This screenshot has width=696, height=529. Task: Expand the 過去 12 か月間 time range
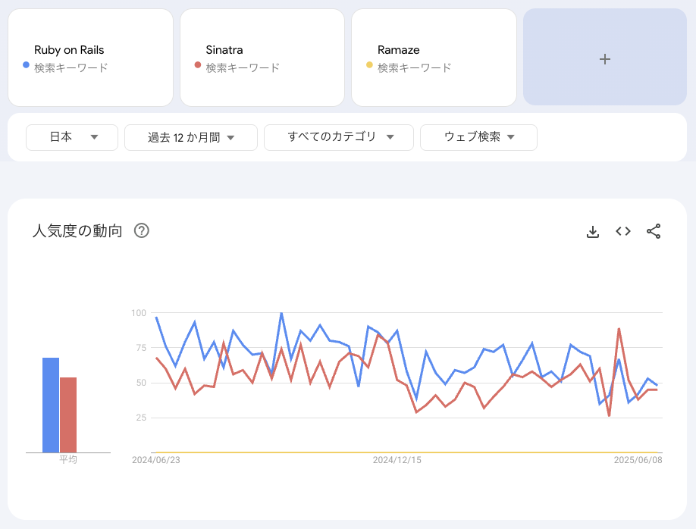(x=191, y=137)
